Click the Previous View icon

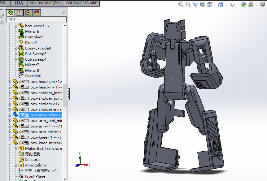(x=195, y=4)
